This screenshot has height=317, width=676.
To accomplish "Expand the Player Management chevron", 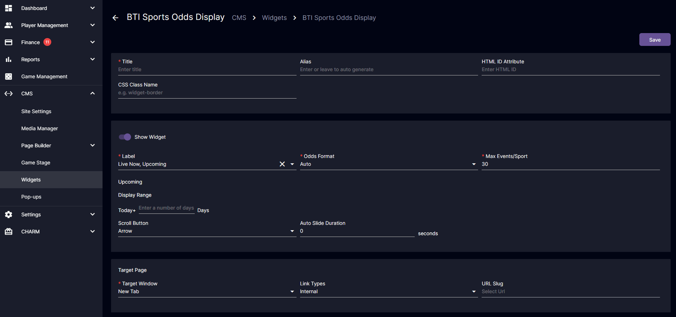I will tap(93, 25).
